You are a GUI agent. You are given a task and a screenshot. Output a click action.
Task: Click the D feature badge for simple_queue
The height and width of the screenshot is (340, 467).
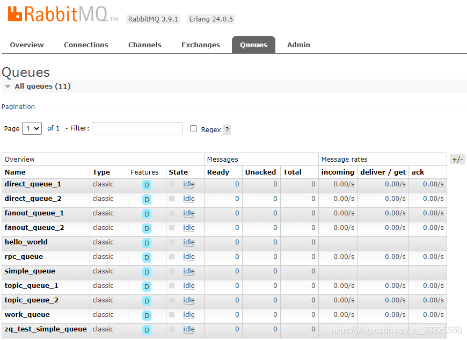click(x=147, y=272)
